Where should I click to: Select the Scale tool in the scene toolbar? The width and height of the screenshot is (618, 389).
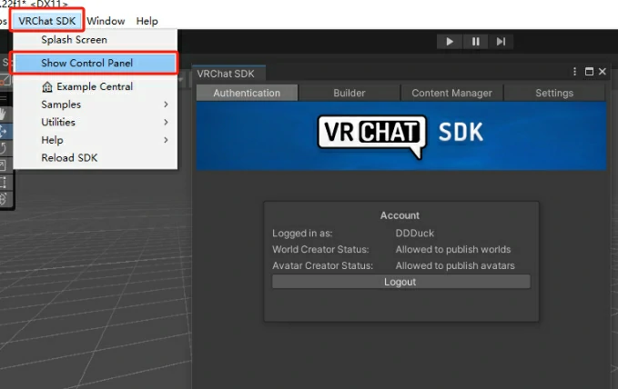5,165
